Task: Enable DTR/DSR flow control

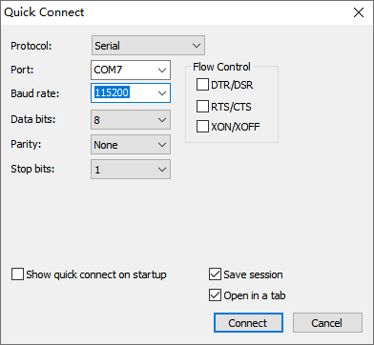Action: (x=202, y=85)
